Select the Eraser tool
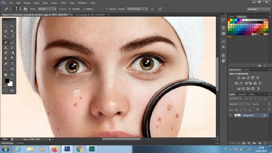Screen dimensions: 272x153 pyautogui.click(x=6, y=53)
